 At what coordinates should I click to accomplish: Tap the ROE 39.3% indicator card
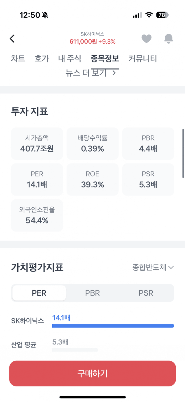pyautogui.click(x=92, y=179)
